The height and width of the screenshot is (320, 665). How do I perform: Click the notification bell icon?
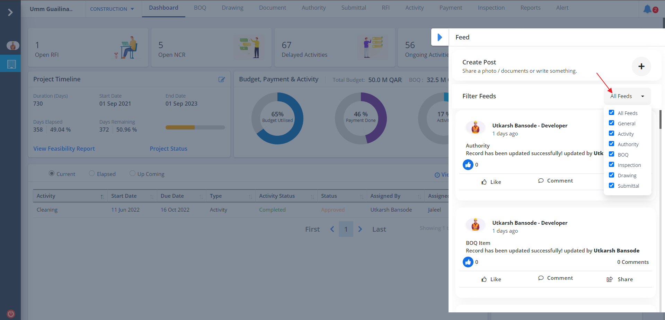click(647, 9)
